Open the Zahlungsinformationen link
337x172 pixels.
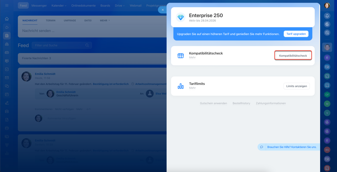(271, 103)
